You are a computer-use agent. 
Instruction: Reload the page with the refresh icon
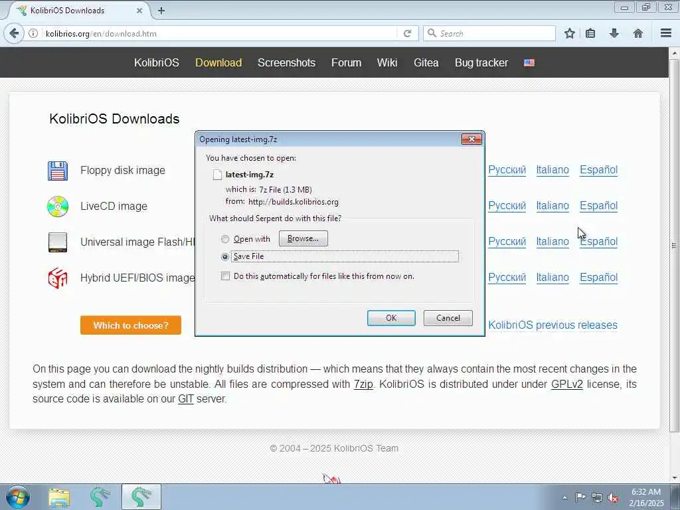tap(407, 33)
